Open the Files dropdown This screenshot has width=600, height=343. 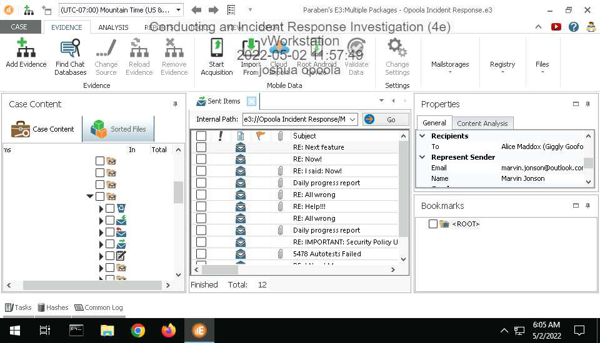pyautogui.click(x=542, y=66)
